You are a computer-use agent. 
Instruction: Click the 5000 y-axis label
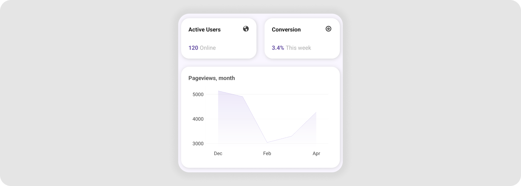pos(198,94)
